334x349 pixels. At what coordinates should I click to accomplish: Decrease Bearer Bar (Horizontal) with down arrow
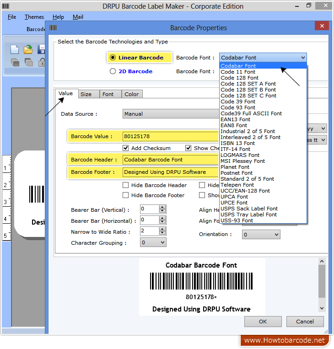click(162, 222)
